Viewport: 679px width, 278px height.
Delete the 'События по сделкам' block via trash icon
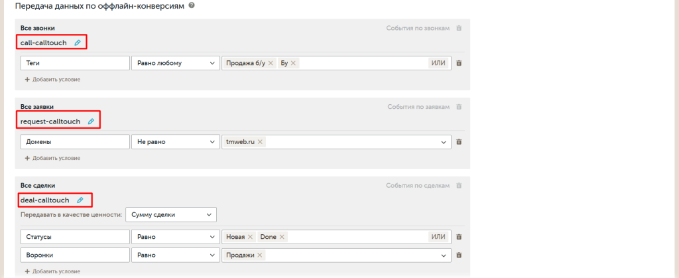(x=459, y=185)
